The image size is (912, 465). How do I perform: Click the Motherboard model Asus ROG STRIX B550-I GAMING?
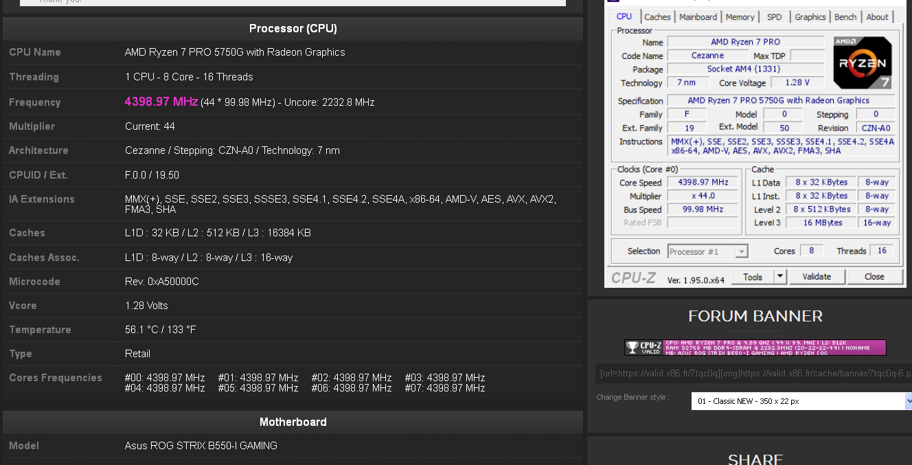[x=201, y=446]
